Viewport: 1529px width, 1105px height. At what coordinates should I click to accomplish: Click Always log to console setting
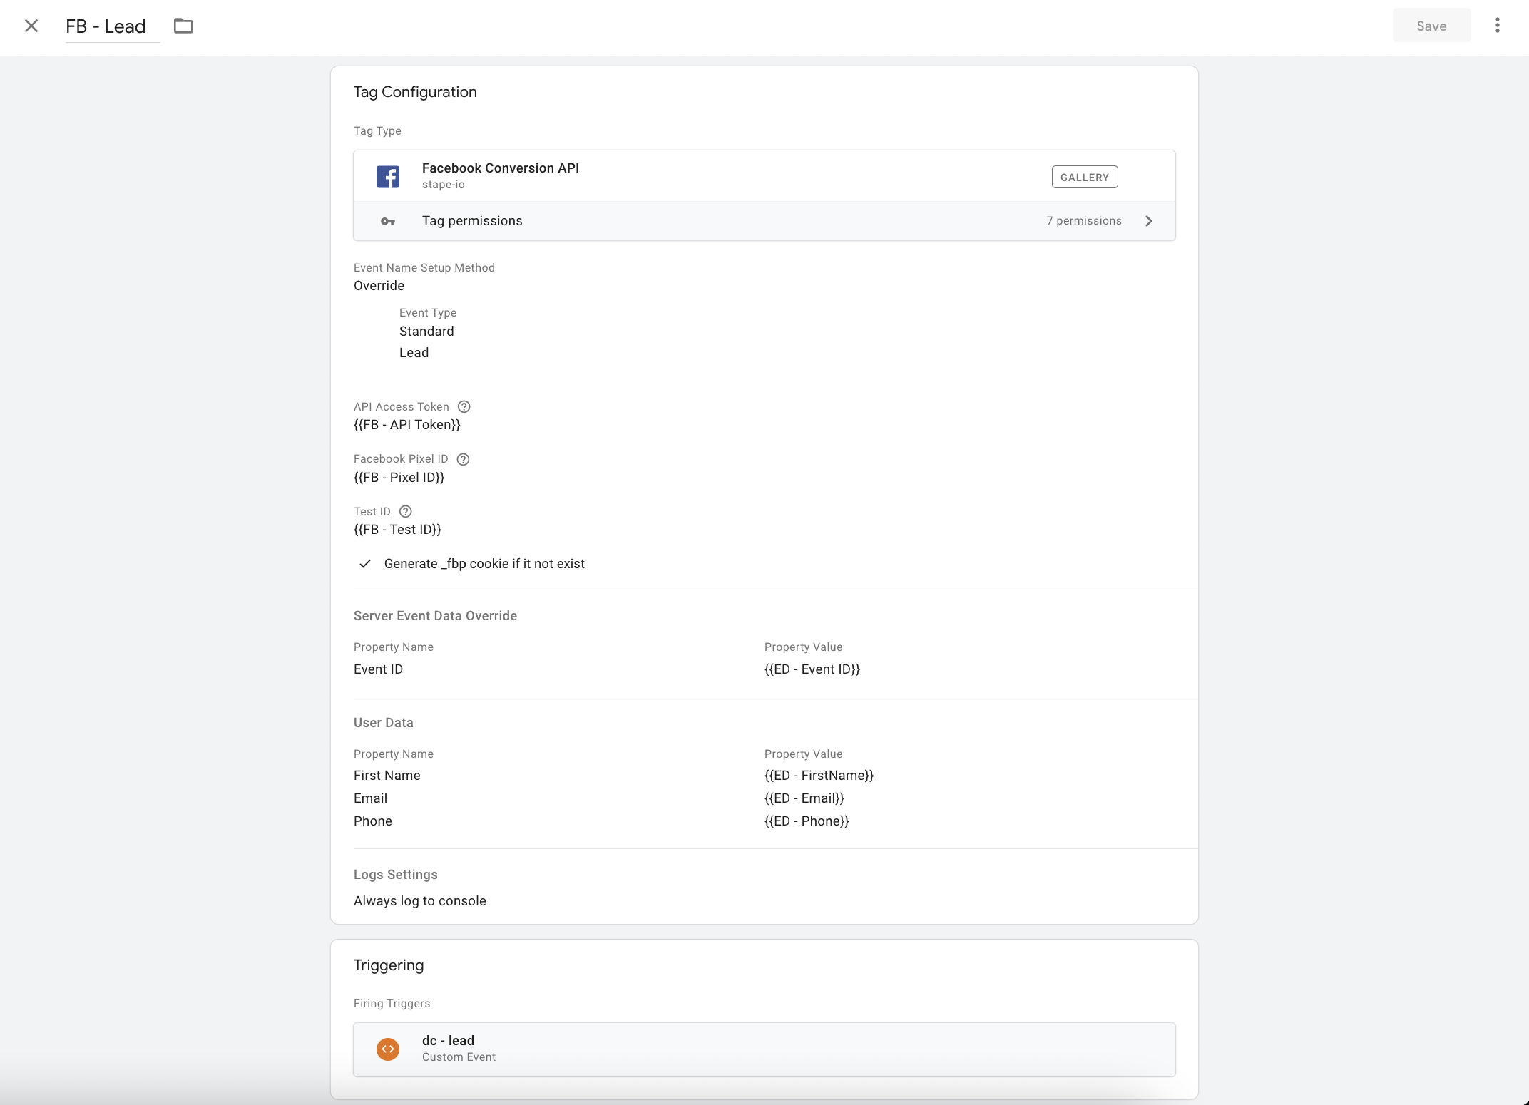[x=420, y=901]
